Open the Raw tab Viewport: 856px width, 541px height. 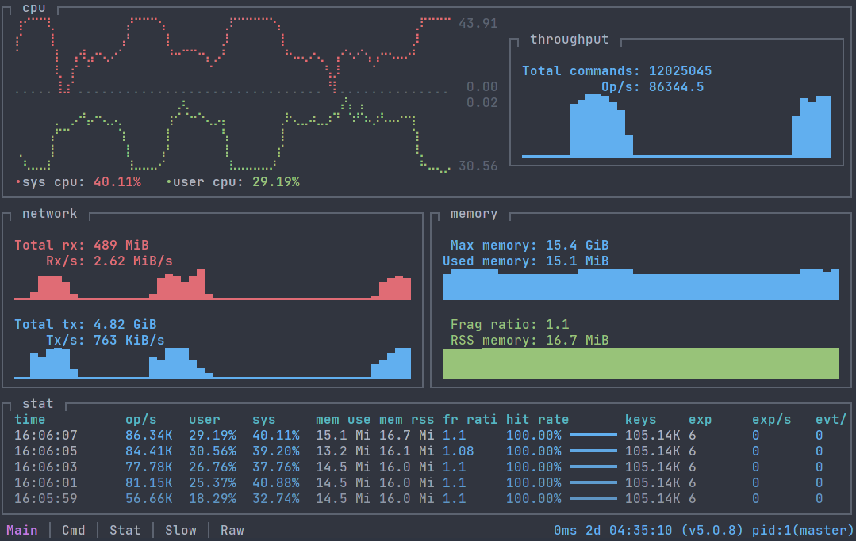[232, 530]
